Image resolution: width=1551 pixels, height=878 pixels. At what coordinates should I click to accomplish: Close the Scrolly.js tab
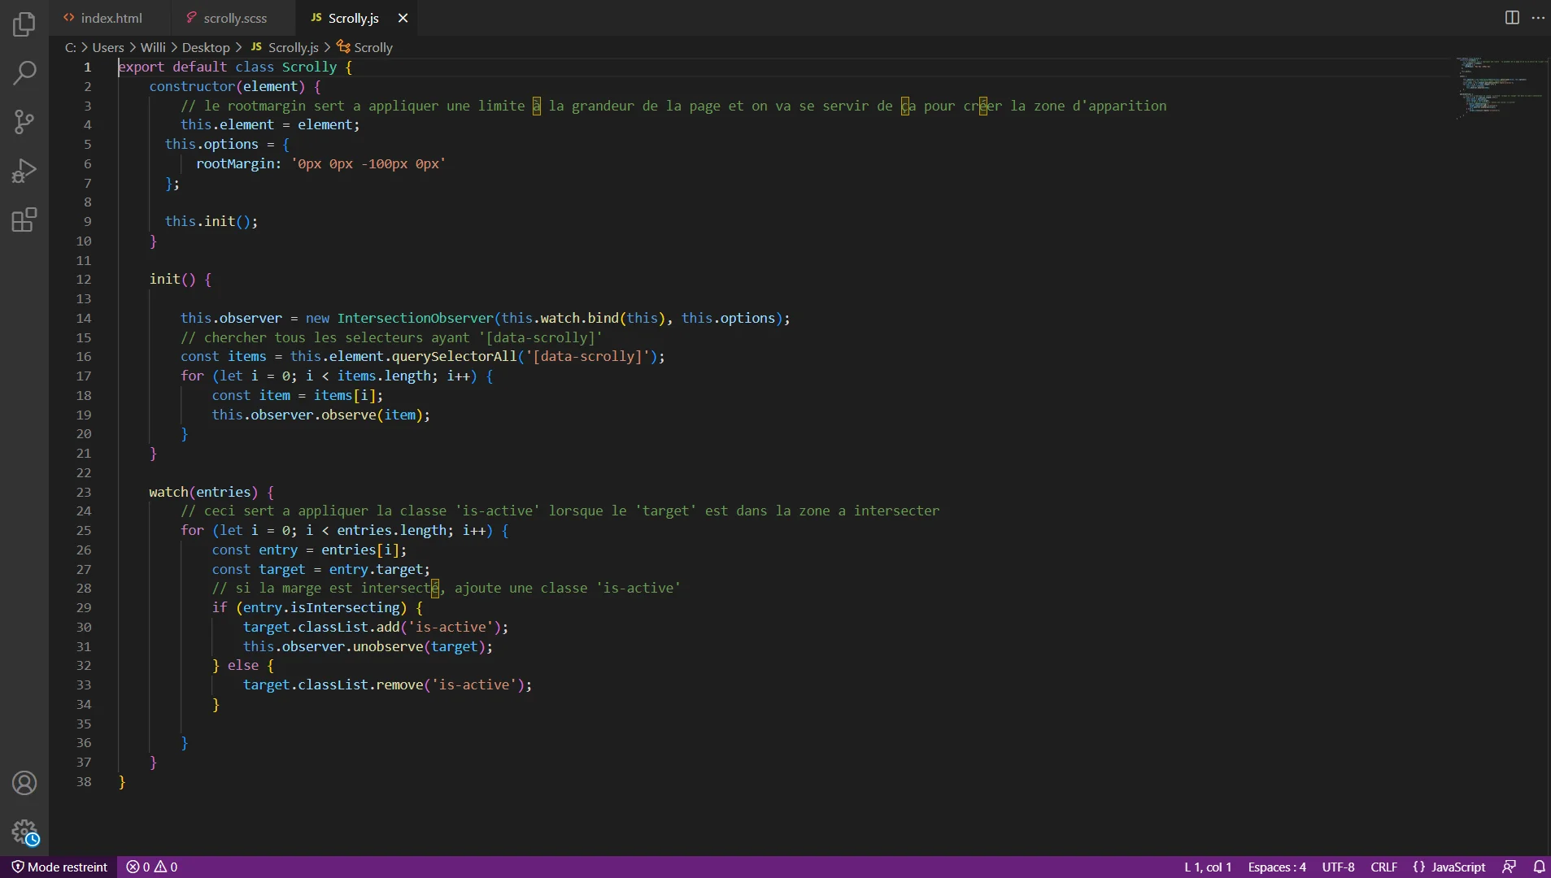(403, 18)
